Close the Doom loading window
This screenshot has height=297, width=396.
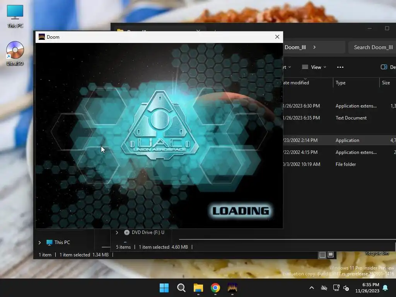click(277, 37)
